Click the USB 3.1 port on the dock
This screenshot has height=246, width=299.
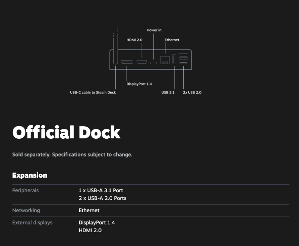pos(174,59)
